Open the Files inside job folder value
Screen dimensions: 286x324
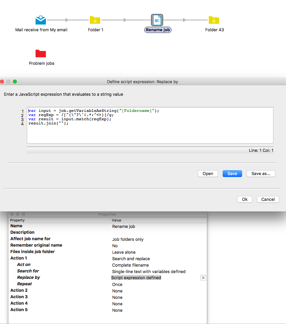pyautogui.click(x=124, y=252)
